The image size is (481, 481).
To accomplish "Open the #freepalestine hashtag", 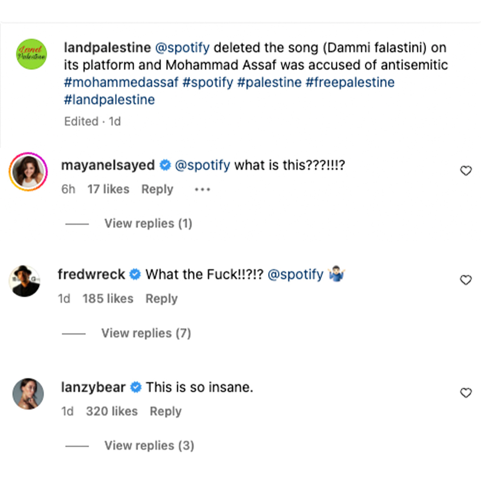I will [x=350, y=82].
